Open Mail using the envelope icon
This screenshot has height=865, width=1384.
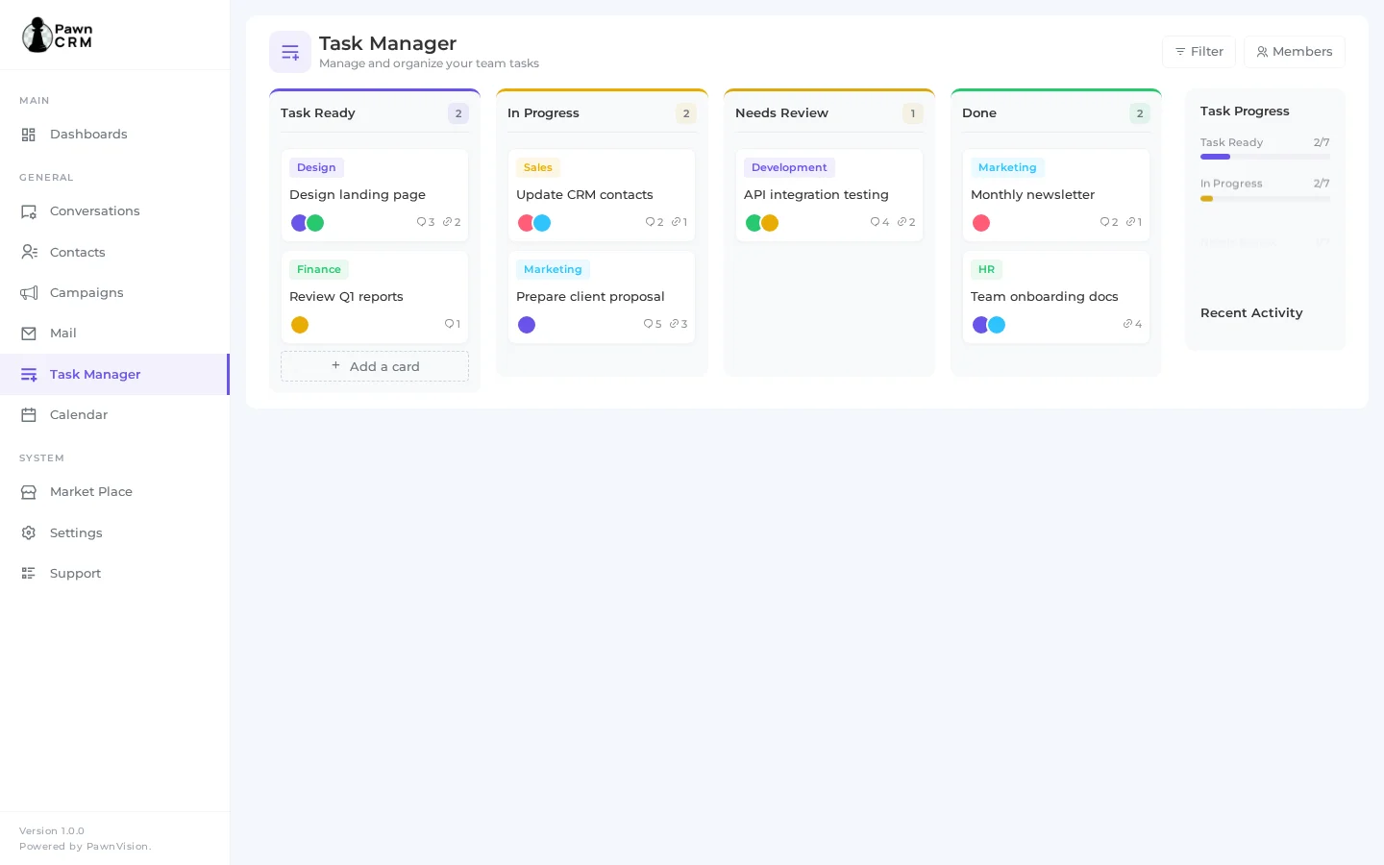pyautogui.click(x=29, y=333)
